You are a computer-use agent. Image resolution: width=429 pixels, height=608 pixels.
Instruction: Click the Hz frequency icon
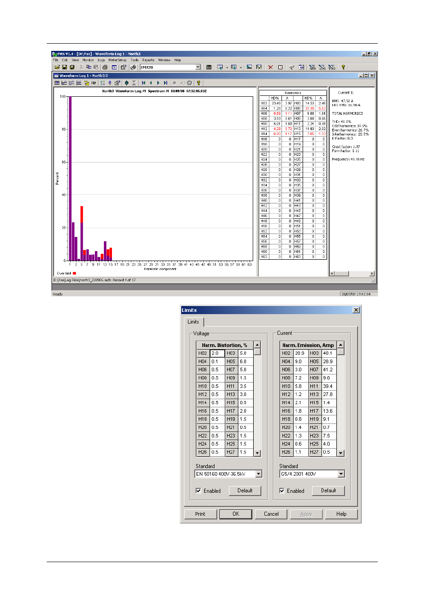pyautogui.click(x=94, y=83)
